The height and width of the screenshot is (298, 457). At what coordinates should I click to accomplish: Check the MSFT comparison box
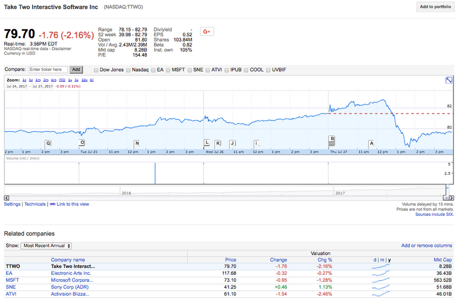(x=168, y=70)
